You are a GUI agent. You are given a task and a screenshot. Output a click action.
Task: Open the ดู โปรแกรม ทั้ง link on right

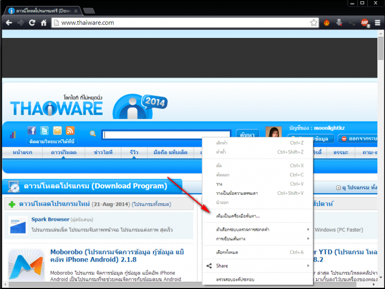point(360,188)
